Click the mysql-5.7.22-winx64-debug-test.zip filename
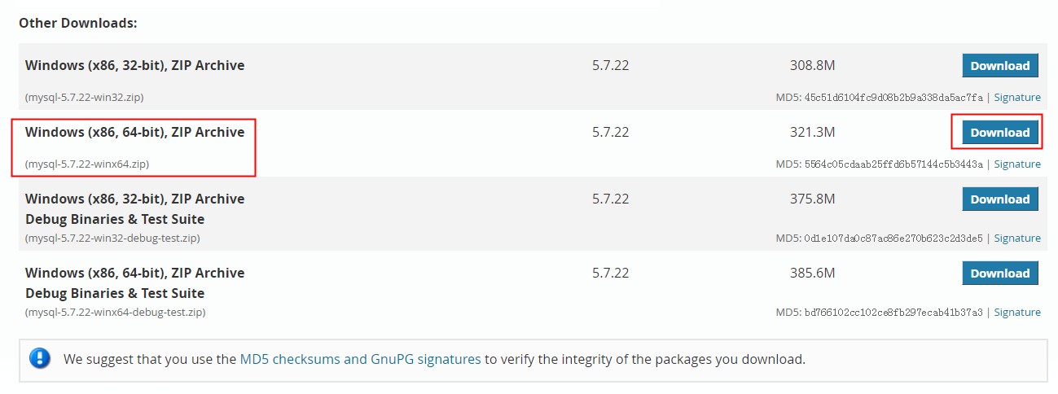The image size is (1058, 394). [x=115, y=313]
